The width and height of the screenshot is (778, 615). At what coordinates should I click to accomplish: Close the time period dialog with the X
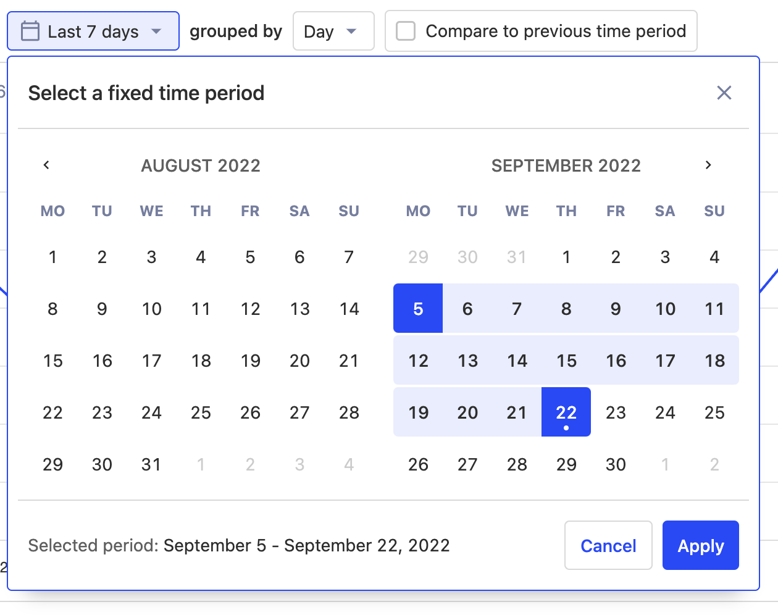pyautogui.click(x=724, y=93)
